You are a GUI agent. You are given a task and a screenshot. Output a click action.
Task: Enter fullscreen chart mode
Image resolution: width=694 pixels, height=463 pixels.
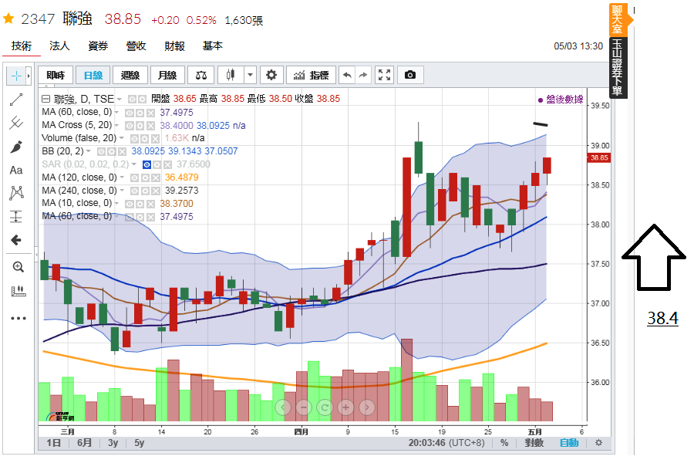(x=384, y=75)
